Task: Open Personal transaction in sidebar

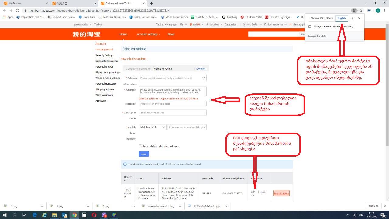Action: [106, 84]
